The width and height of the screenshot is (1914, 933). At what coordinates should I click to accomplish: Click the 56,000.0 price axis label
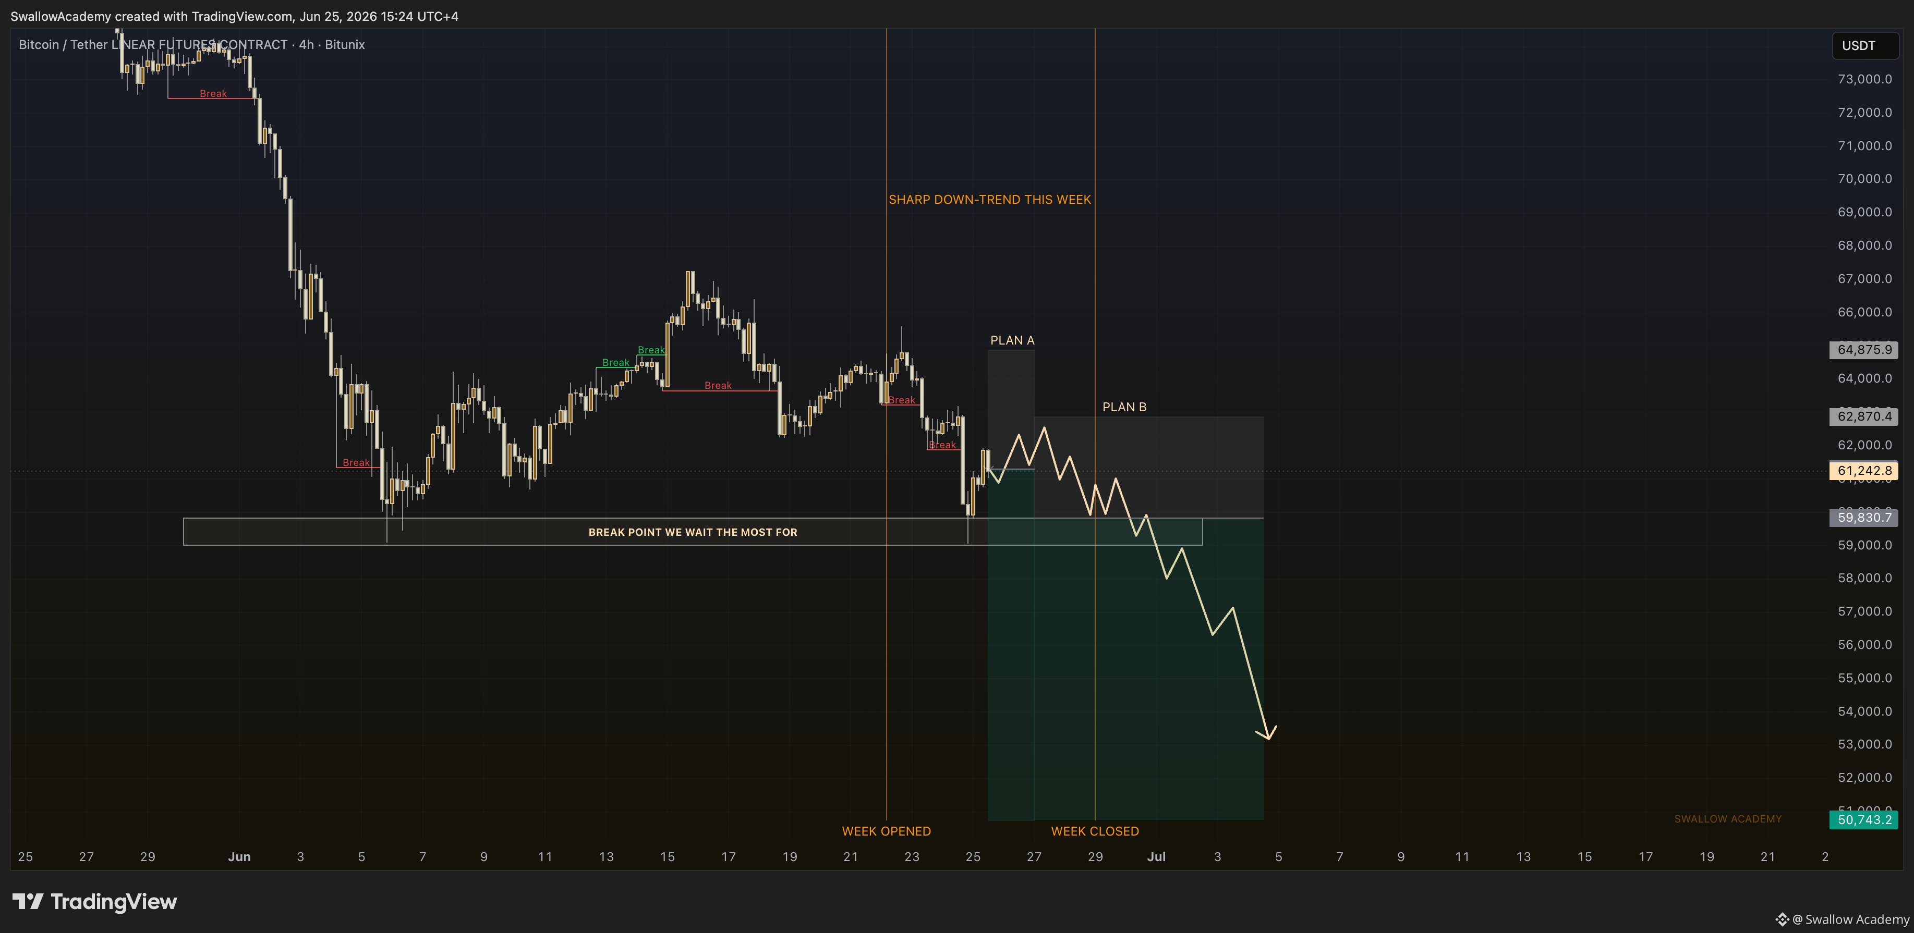[1865, 645]
